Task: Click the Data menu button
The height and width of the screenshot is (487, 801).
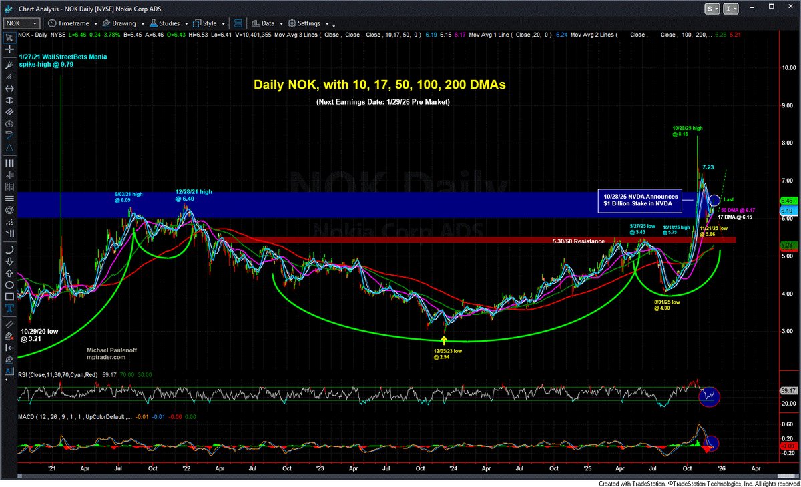Action: click(266, 22)
